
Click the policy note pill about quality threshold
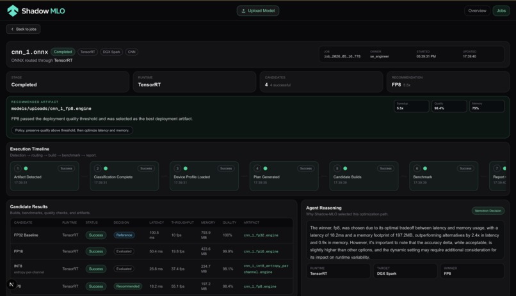click(72, 130)
